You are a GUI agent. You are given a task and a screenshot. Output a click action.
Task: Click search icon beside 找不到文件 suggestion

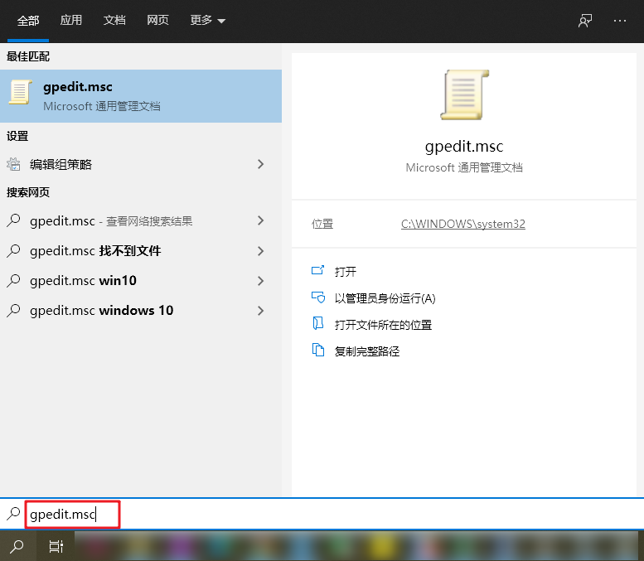point(13,251)
